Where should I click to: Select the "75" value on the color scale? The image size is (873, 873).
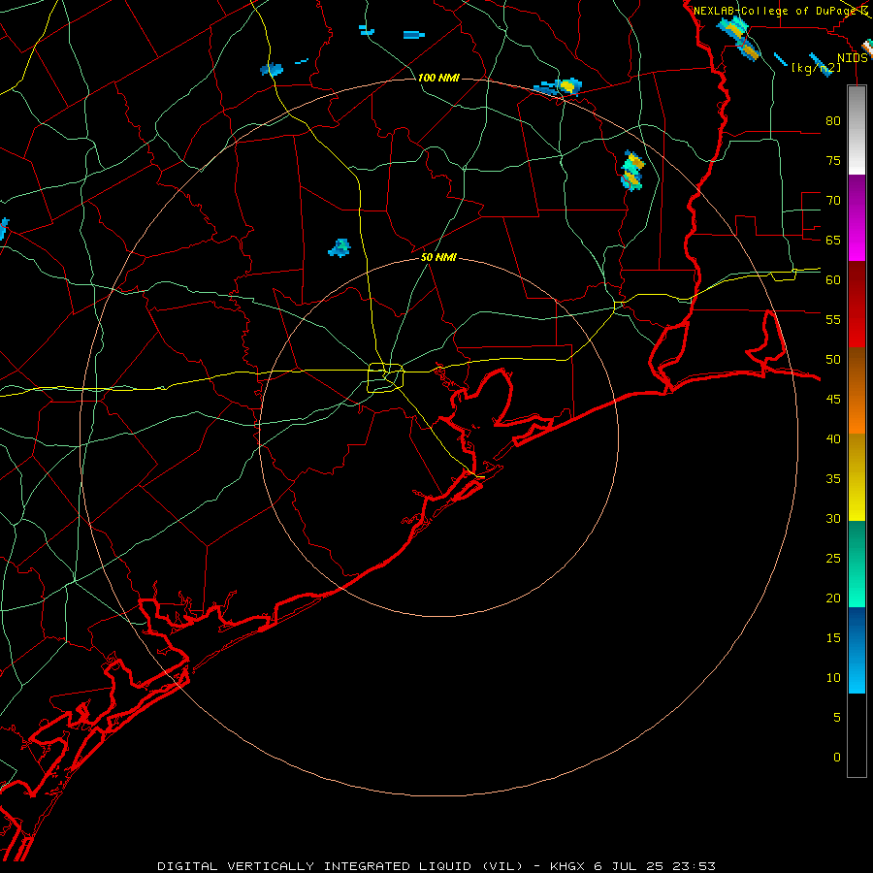point(833,160)
